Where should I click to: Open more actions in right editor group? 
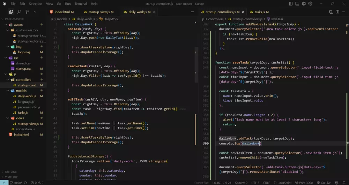[x=344, y=12]
